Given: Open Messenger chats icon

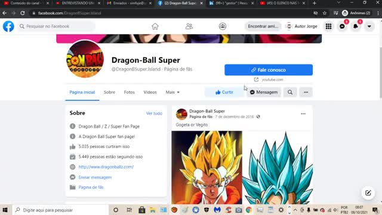Looking at the screenshot, I should coord(342,26).
